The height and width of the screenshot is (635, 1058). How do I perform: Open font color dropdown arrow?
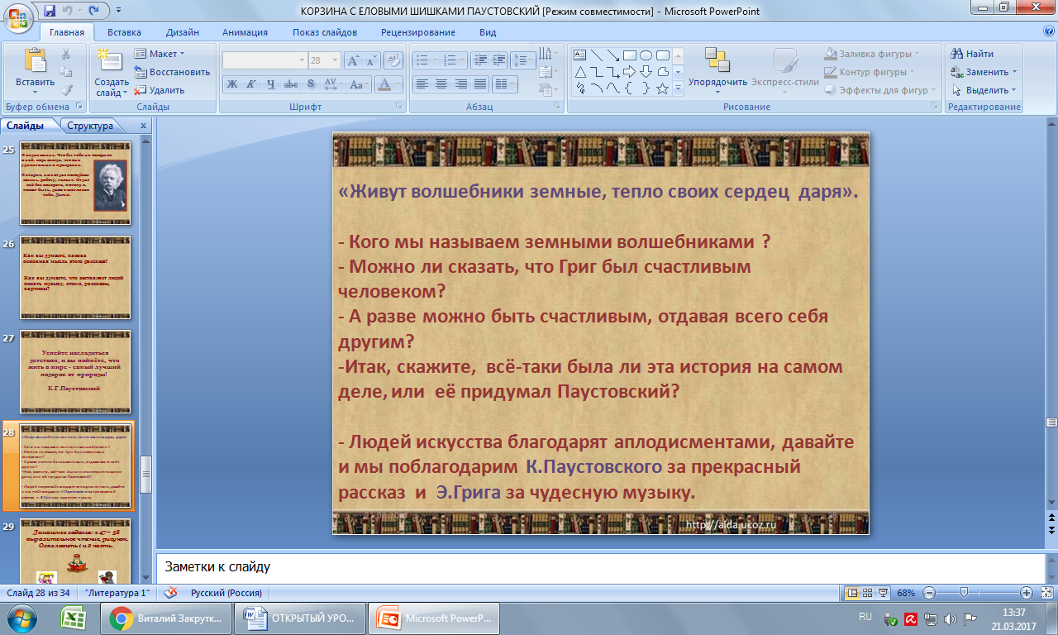pos(396,84)
